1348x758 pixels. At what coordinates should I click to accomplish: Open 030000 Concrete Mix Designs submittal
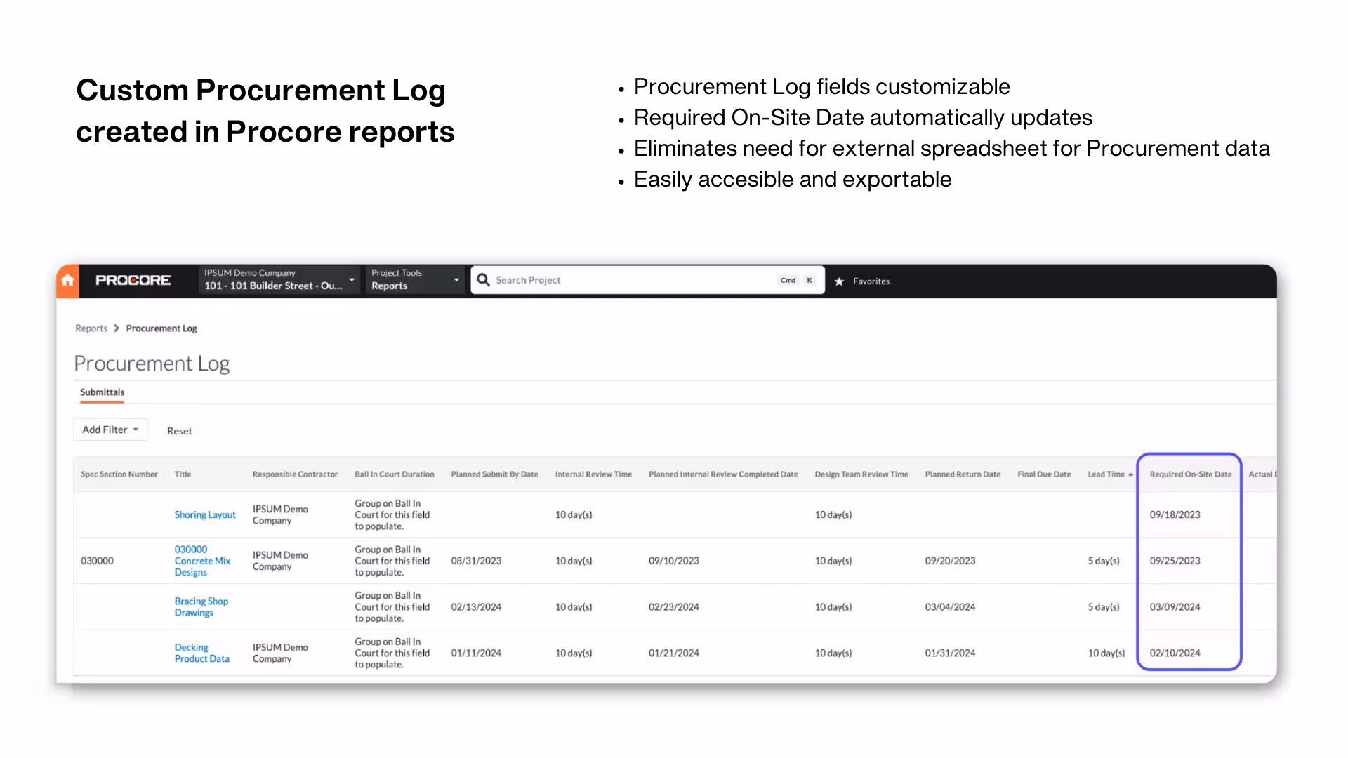pos(202,561)
